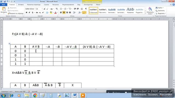The image size is (175, 98).
Task: Click the Paste (Вставить) clipboard icon
Action: 4,9
